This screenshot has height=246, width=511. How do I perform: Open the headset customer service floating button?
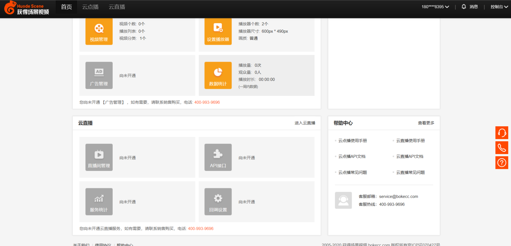(502, 133)
